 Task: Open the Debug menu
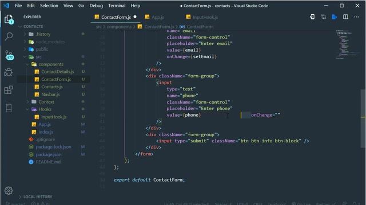point(96,6)
